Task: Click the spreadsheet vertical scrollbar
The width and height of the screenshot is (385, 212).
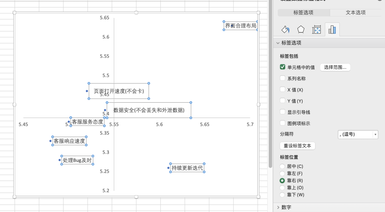Action: click(270, 84)
